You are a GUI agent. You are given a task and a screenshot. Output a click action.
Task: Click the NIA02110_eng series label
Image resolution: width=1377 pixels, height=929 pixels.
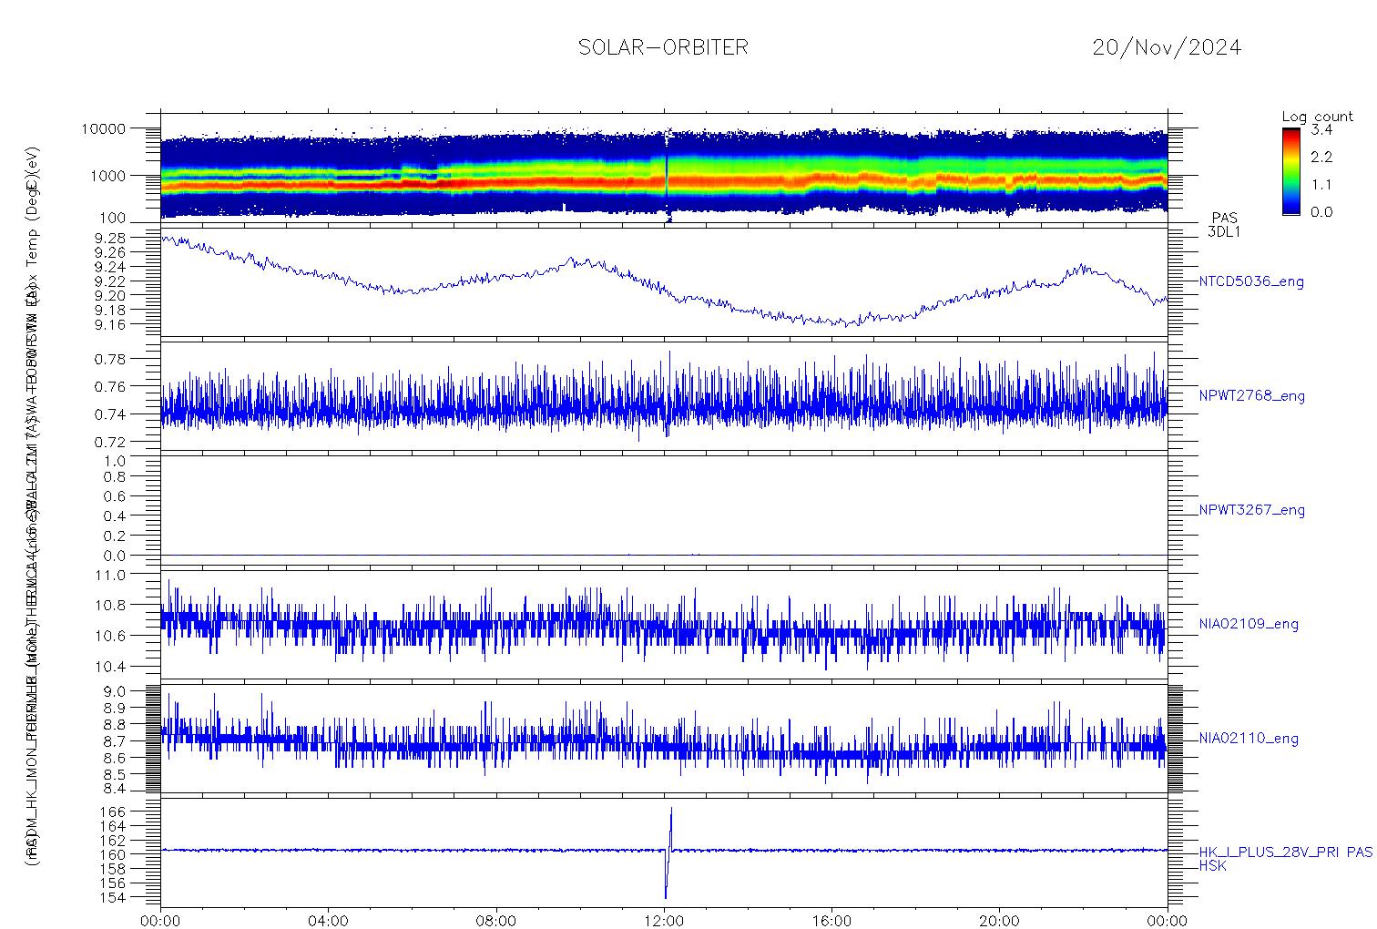1249,739
